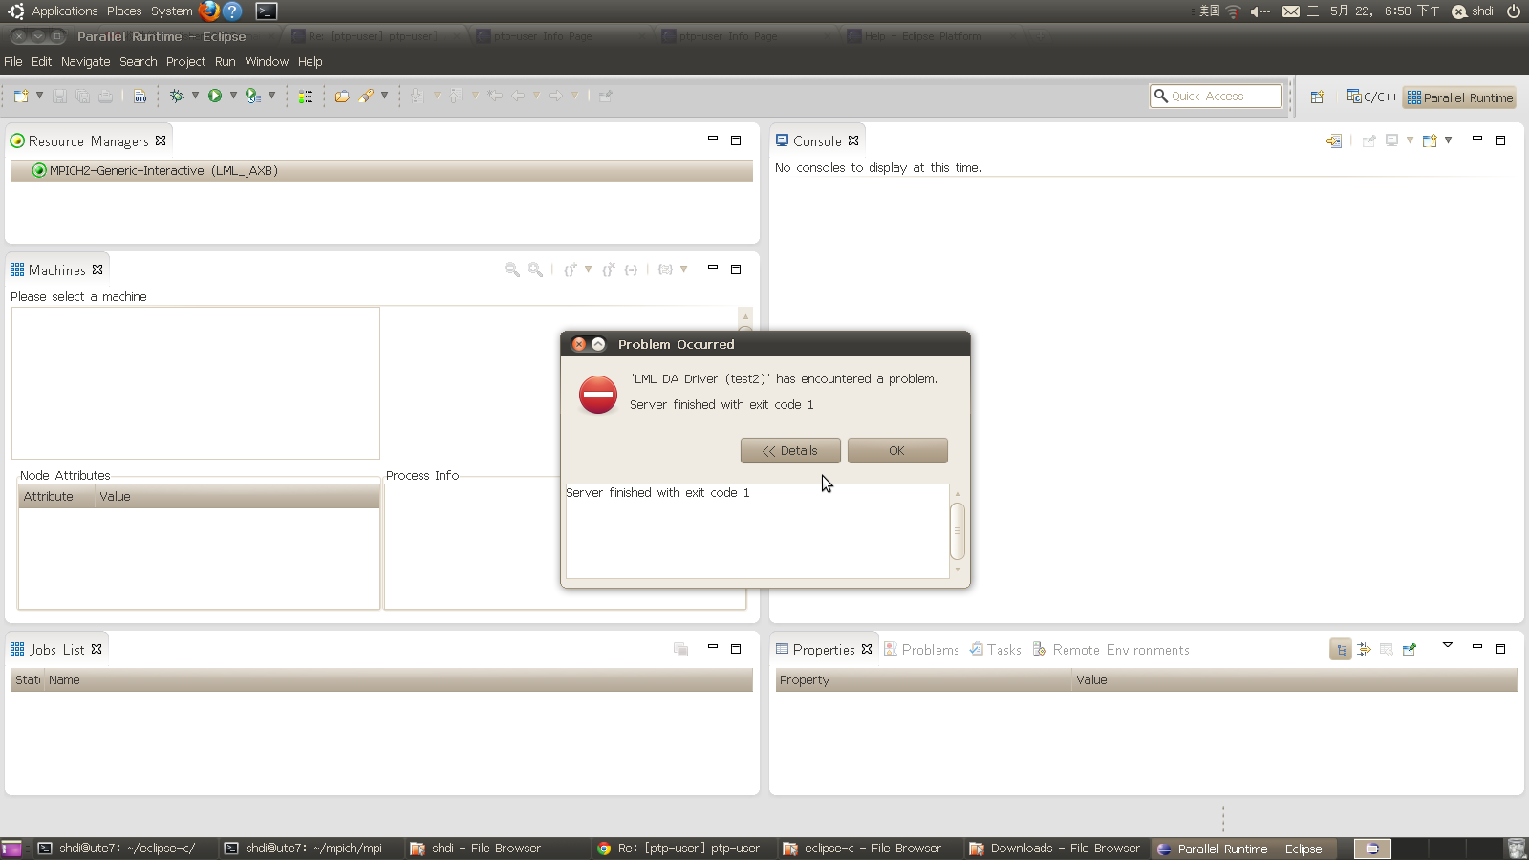Open the Search menu

coord(139,61)
